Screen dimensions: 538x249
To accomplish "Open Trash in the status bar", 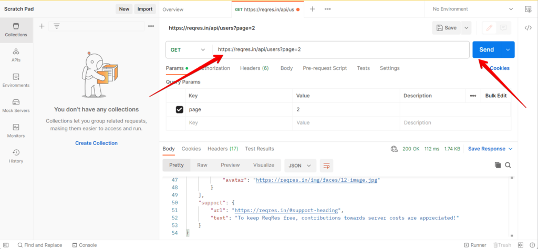I will click(502, 245).
